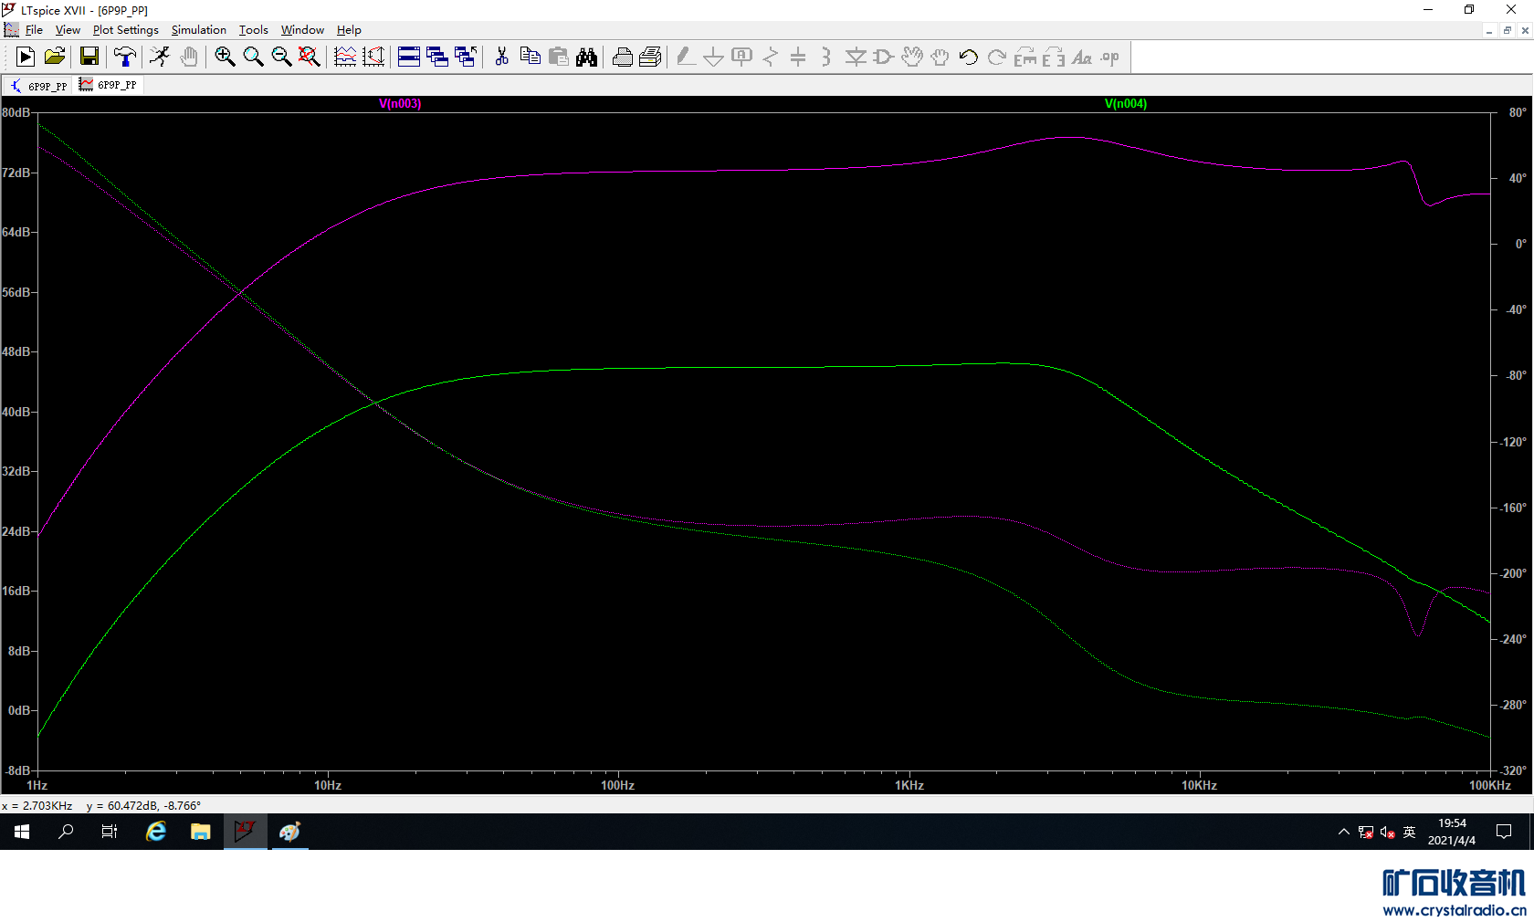Click the SPICE directive .op icon

[x=1110, y=57]
